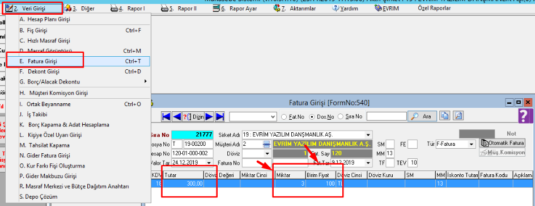Open the Rapor Ayar menu
Viewport: 535px width, 206px height.
point(235,9)
